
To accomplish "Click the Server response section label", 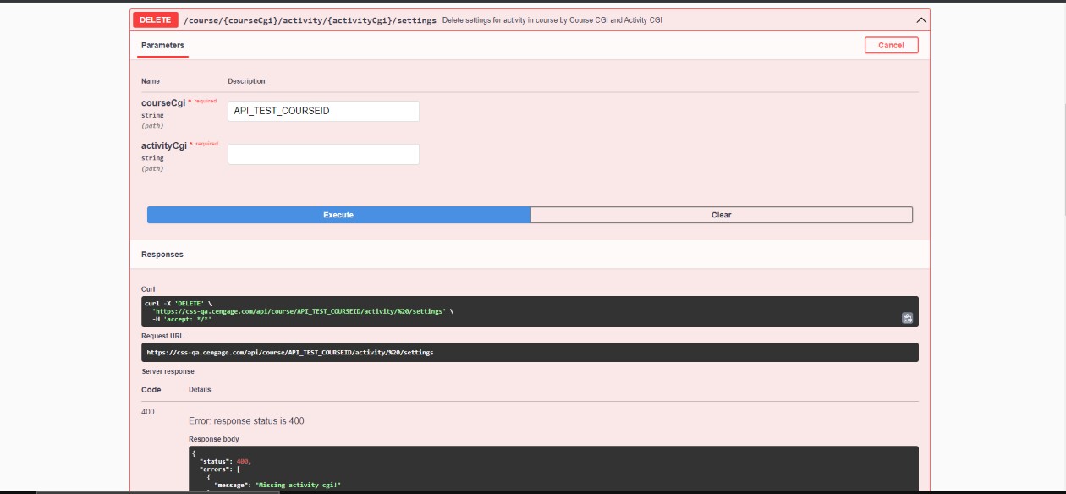I will 167,371.
